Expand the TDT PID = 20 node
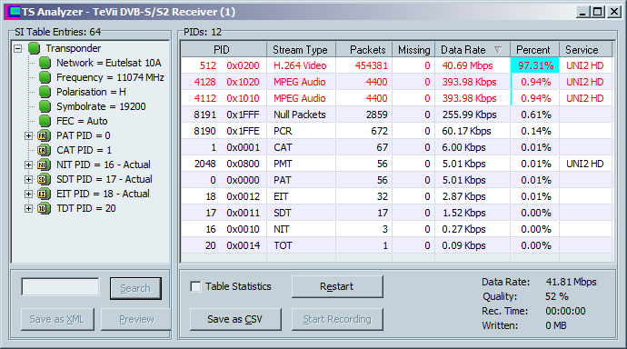Screen dimensions: 627x349 (28, 208)
